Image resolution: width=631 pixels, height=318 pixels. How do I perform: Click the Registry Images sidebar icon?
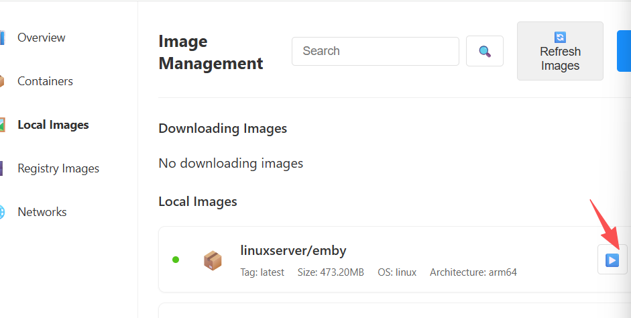pyautogui.click(x=3, y=168)
